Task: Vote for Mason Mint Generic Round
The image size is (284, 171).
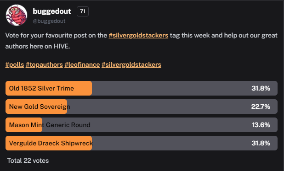Action: point(142,125)
